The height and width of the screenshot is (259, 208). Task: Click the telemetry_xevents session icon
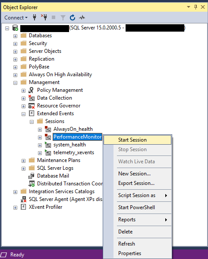click(48, 152)
